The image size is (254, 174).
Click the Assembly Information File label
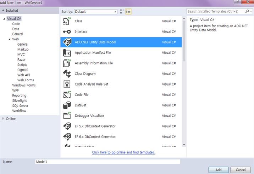pyautogui.click(x=94, y=63)
